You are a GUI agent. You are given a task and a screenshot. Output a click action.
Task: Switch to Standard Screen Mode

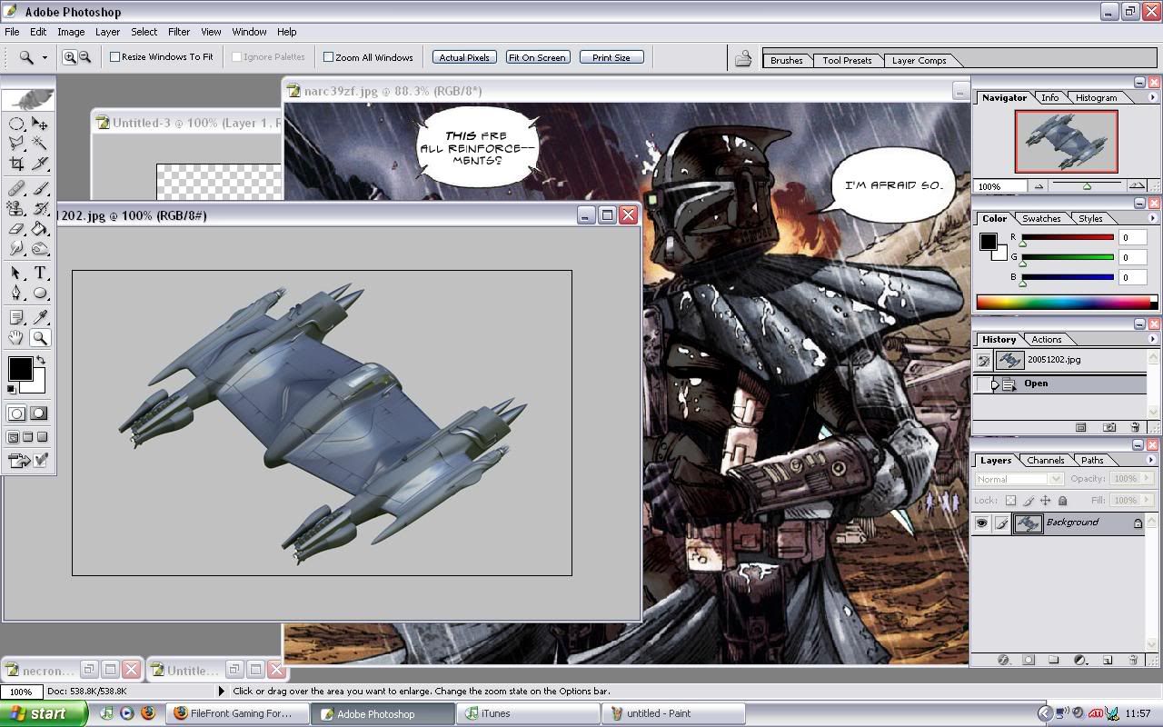(13, 437)
